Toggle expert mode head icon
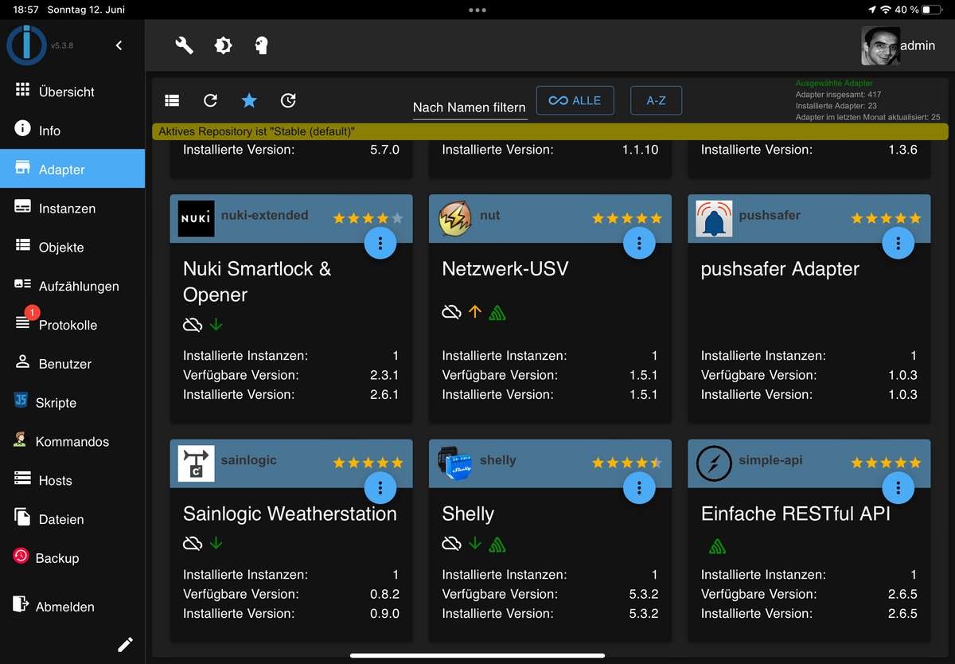Screen dimensions: 955x664 click(261, 45)
